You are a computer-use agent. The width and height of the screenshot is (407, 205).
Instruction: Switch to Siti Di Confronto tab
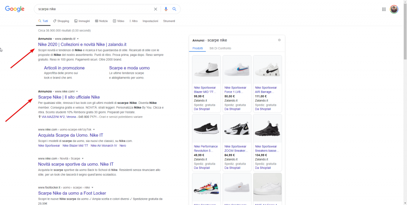(220, 48)
